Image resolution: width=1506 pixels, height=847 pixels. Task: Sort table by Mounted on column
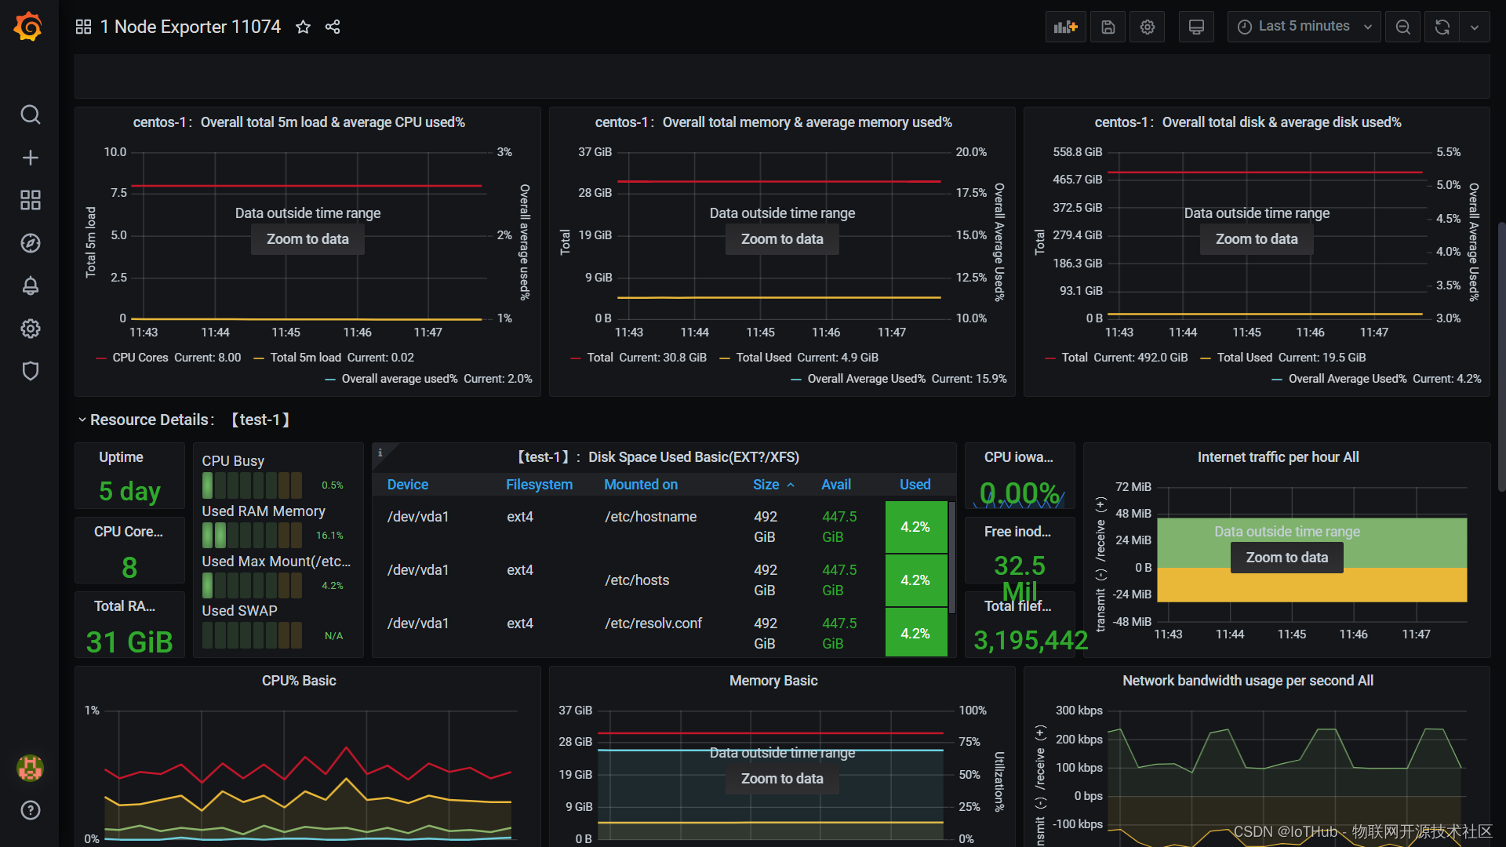click(x=641, y=485)
